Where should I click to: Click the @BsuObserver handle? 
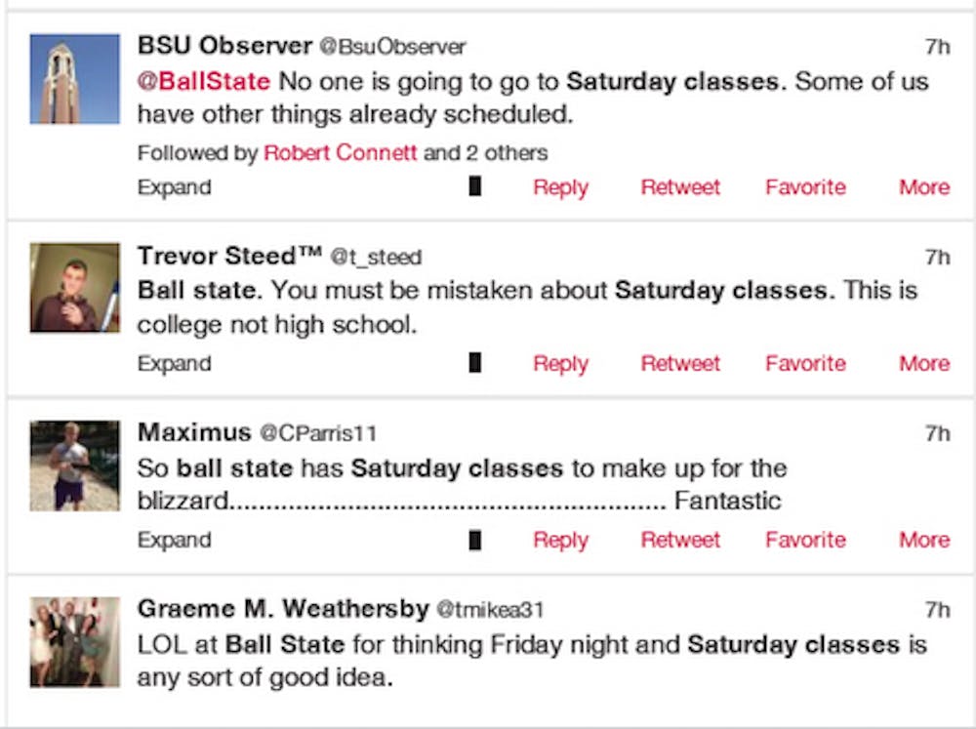point(393,47)
